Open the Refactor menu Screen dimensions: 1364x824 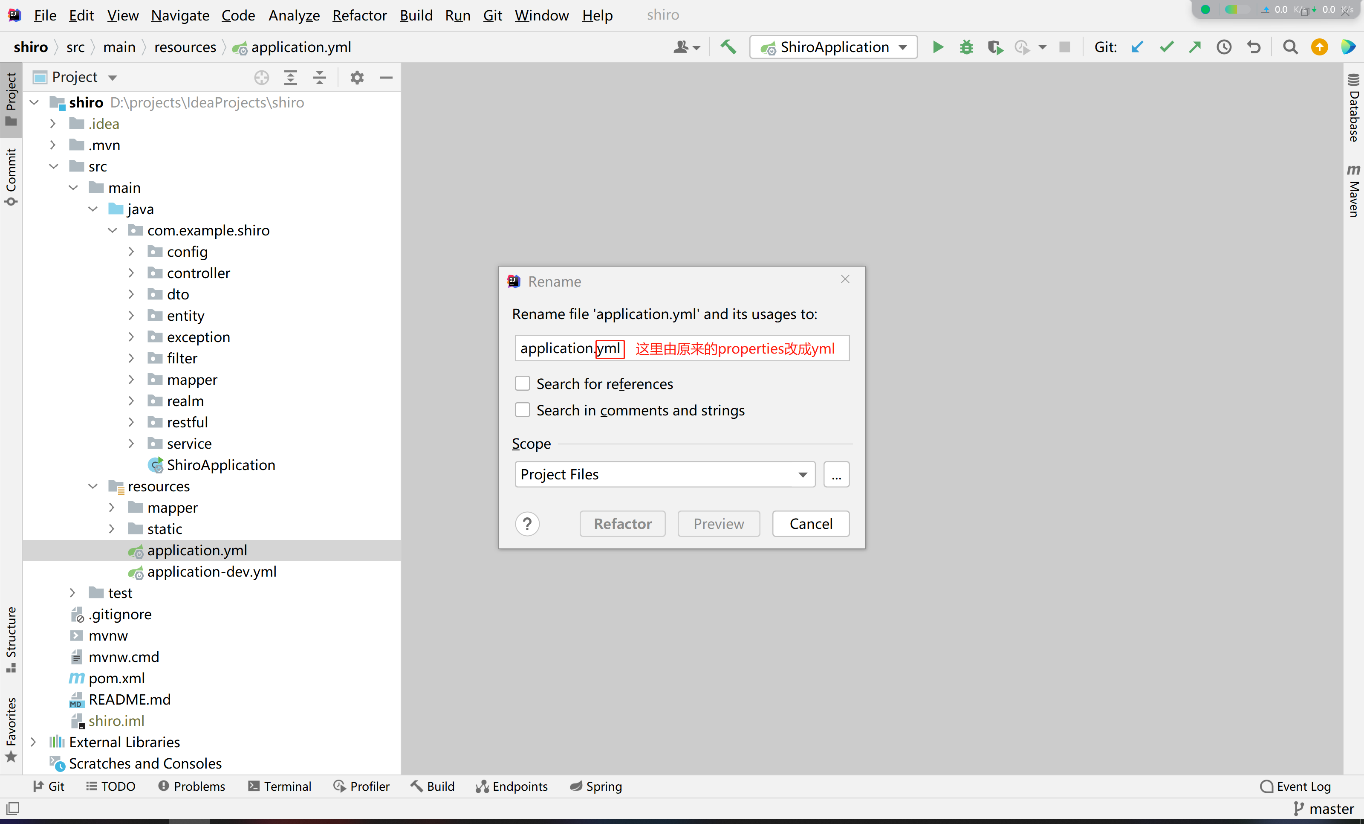tap(359, 15)
